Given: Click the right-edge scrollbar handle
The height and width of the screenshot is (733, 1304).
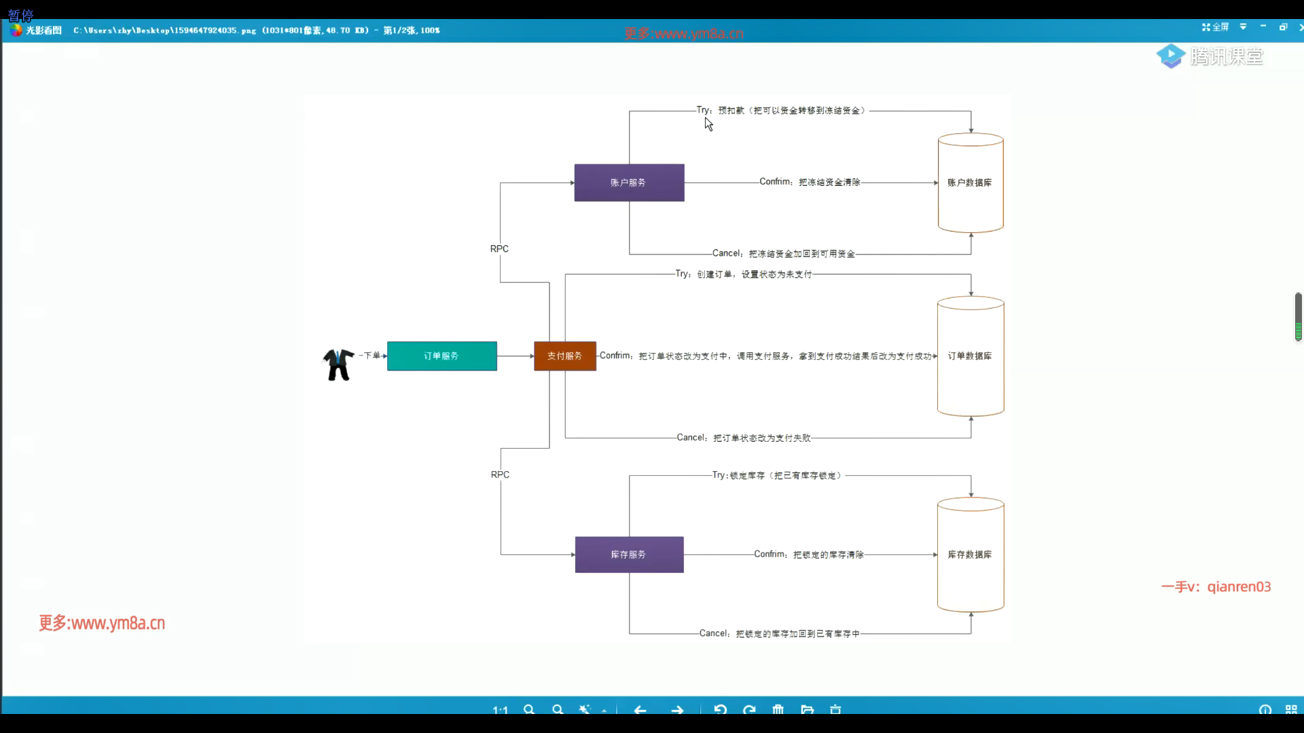Looking at the screenshot, I should pyautogui.click(x=1298, y=316).
